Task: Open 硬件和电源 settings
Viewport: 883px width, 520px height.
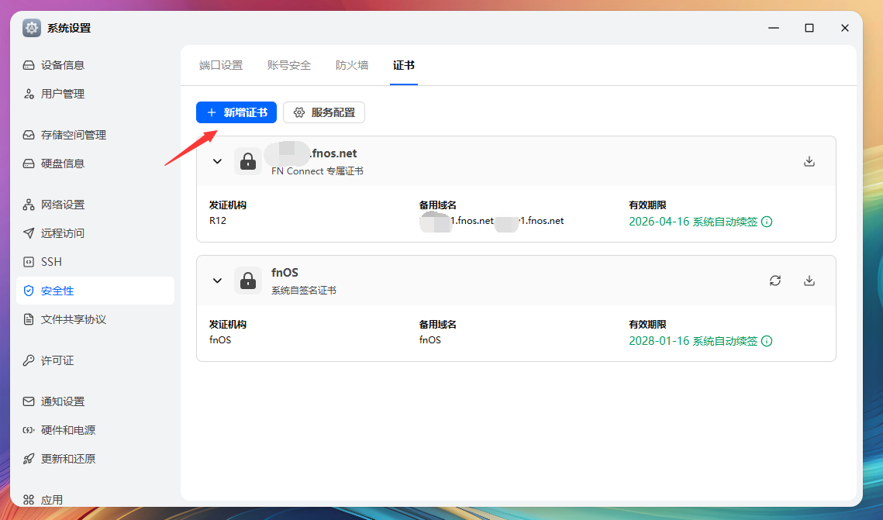Action: pos(95,431)
